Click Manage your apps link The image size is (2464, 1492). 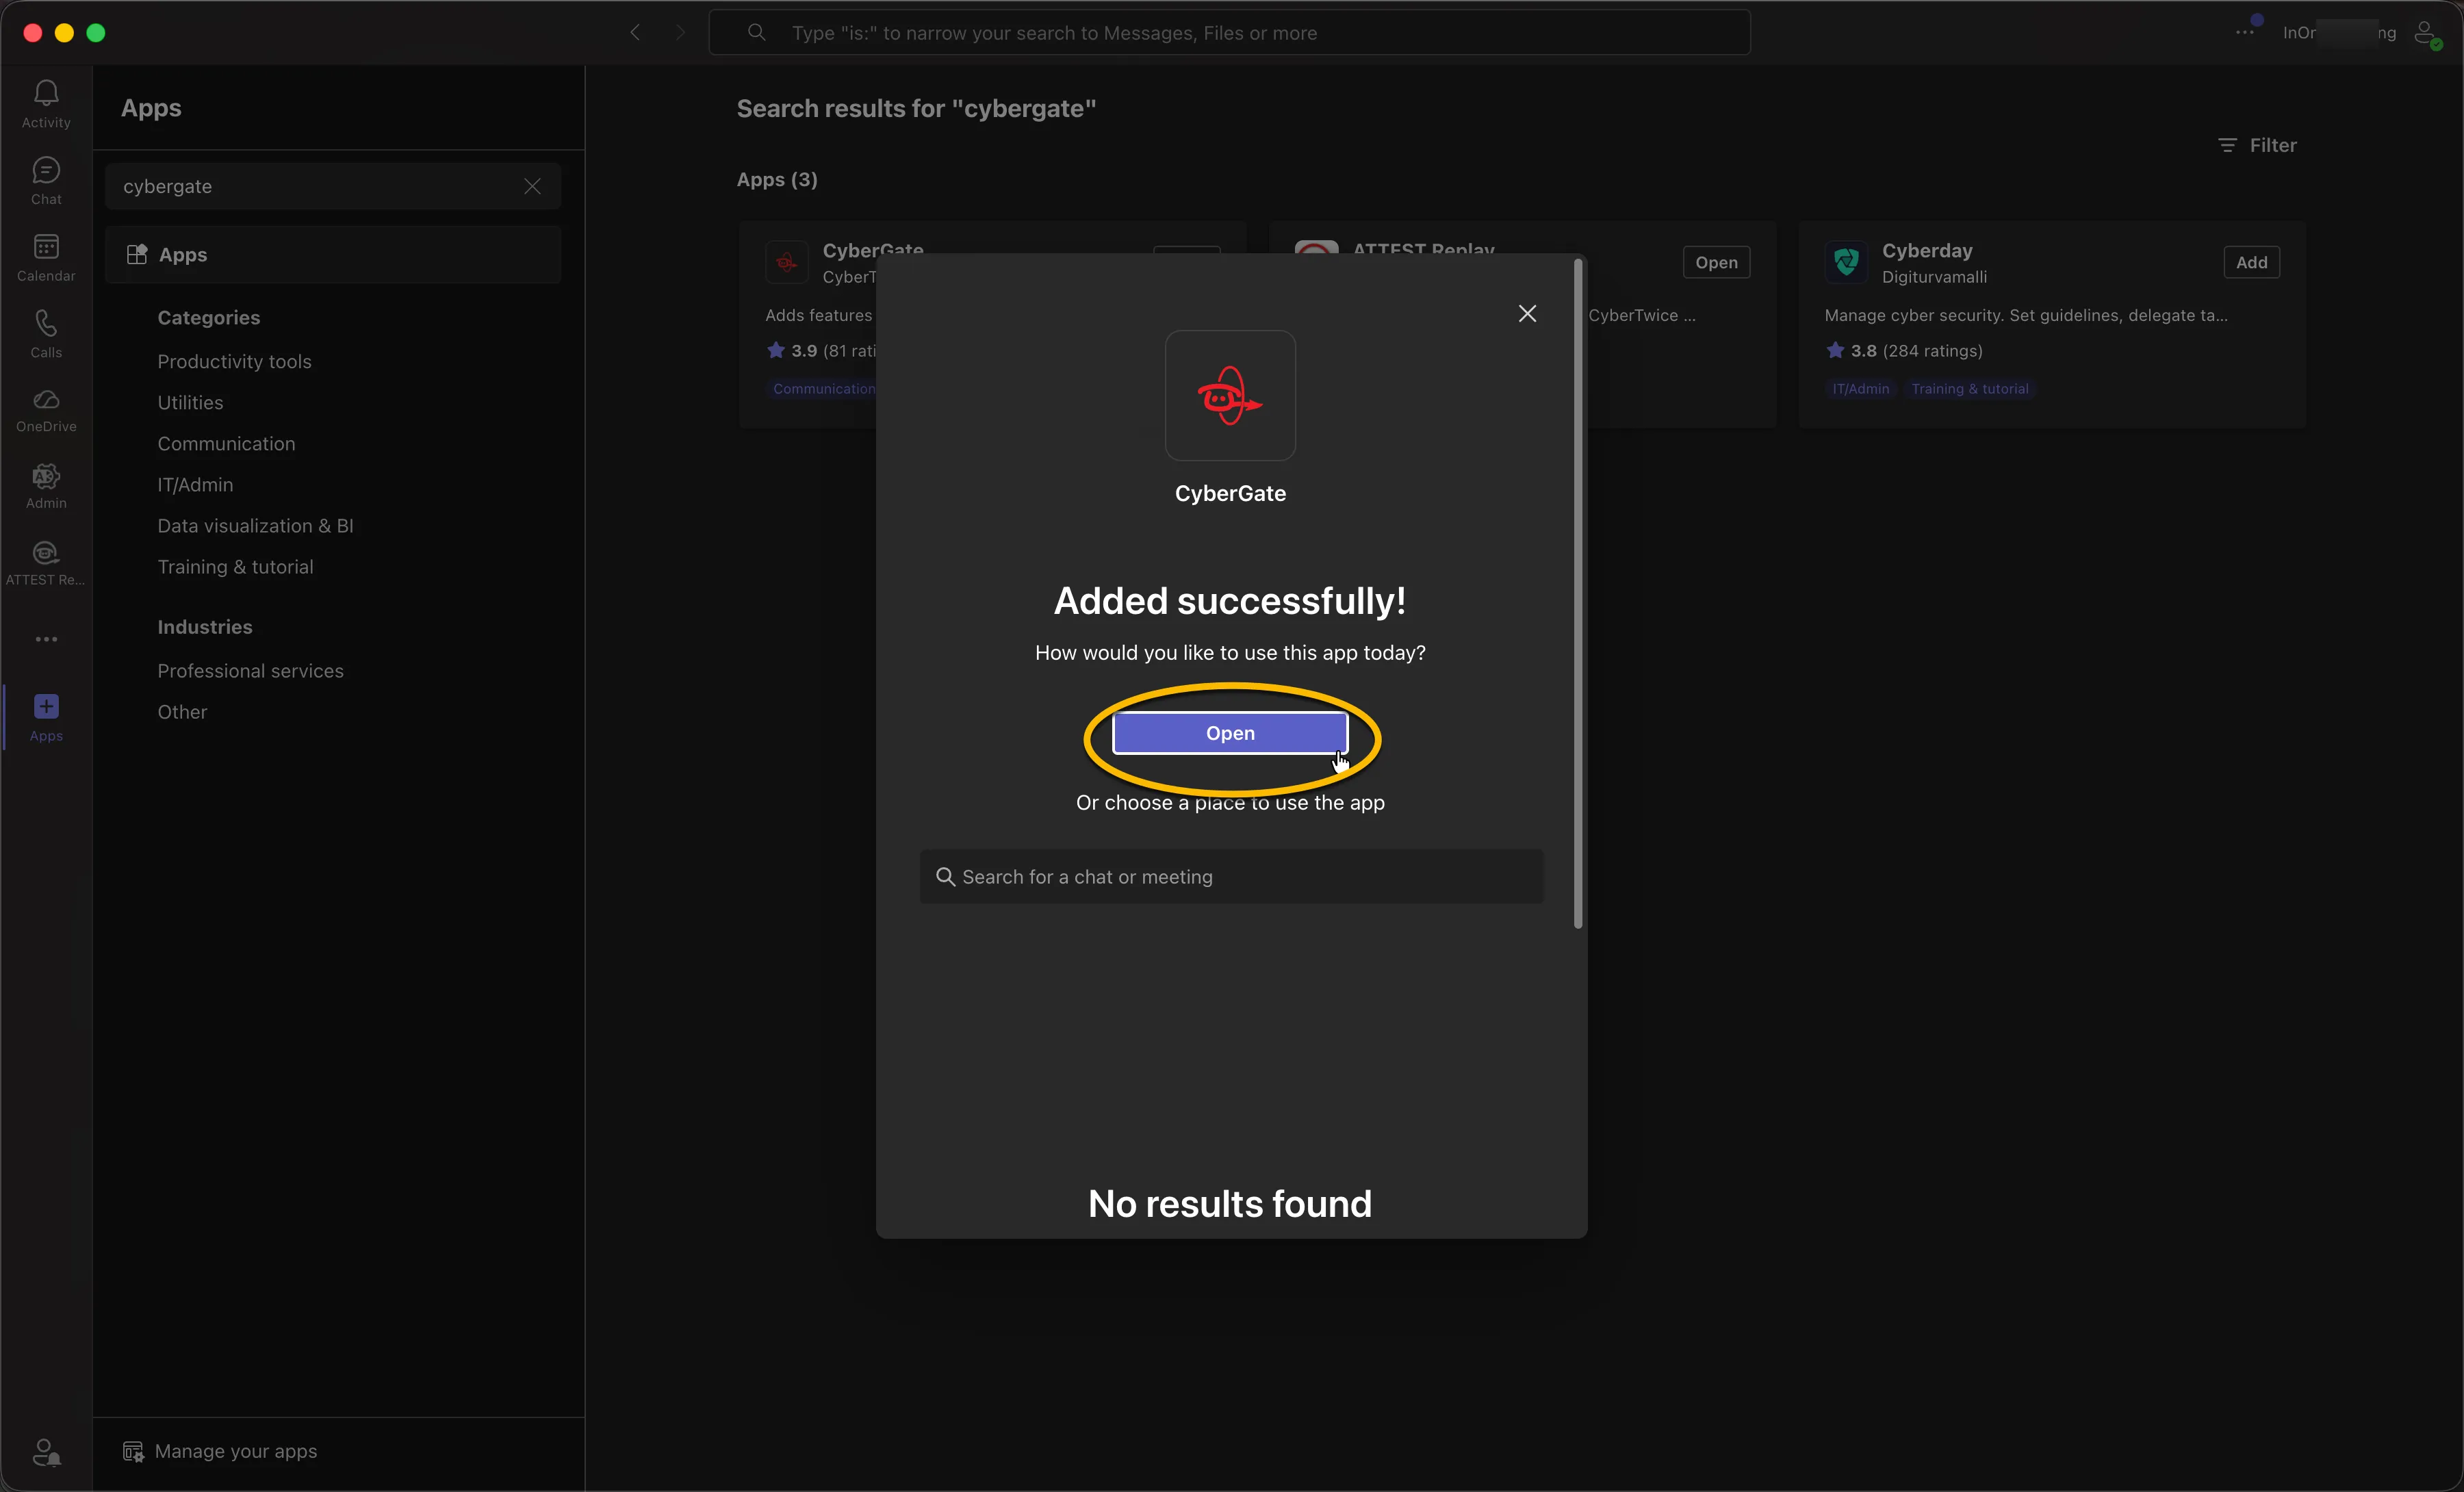[220, 1451]
